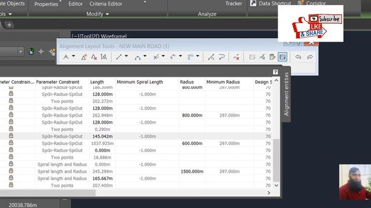Viewport: 371px width, 208px height.
Task: Select the curve with spiral tool
Action: point(173,57)
